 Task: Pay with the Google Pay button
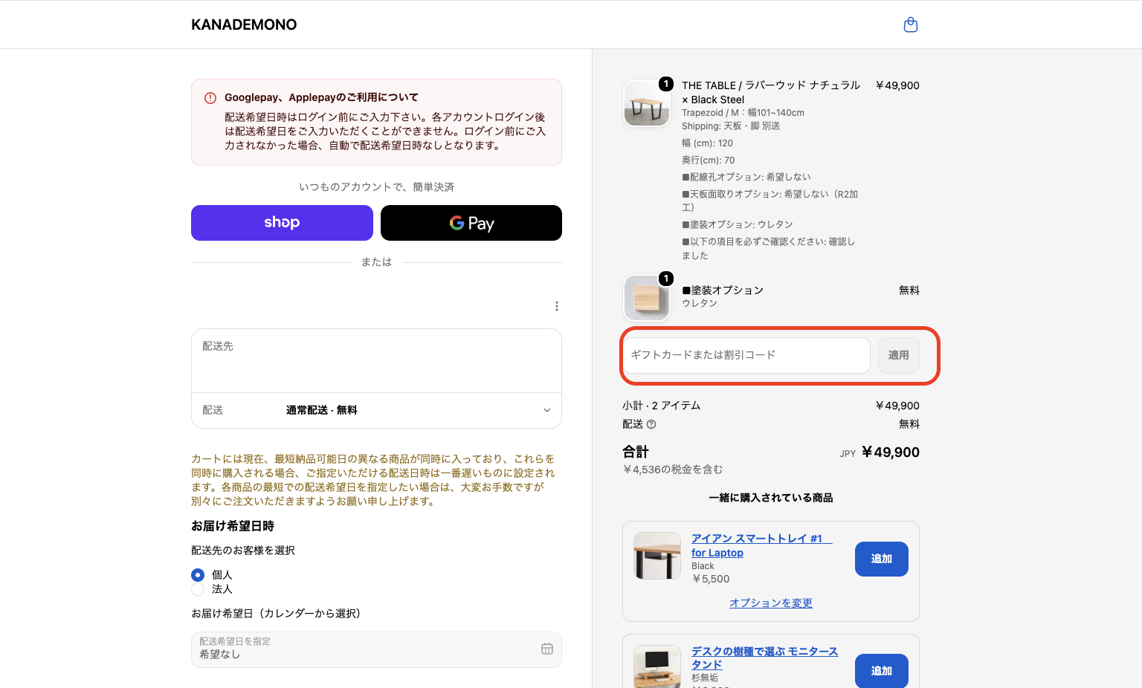click(x=471, y=223)
